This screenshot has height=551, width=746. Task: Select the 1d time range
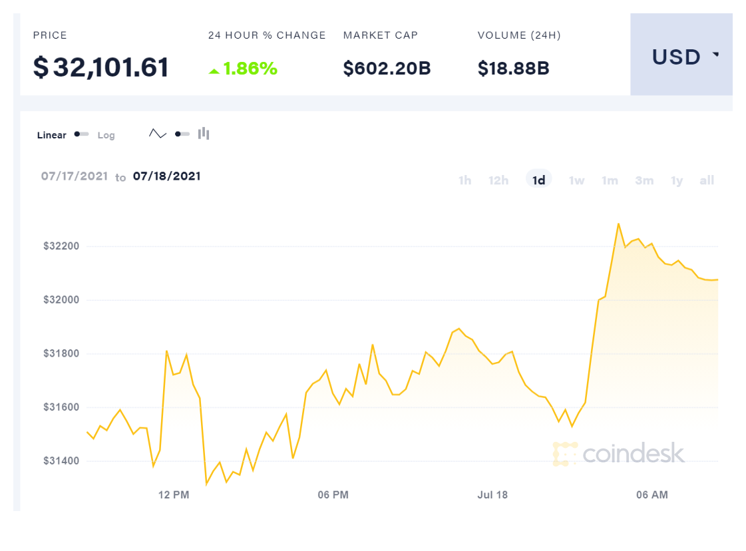[x=539, y=180]
